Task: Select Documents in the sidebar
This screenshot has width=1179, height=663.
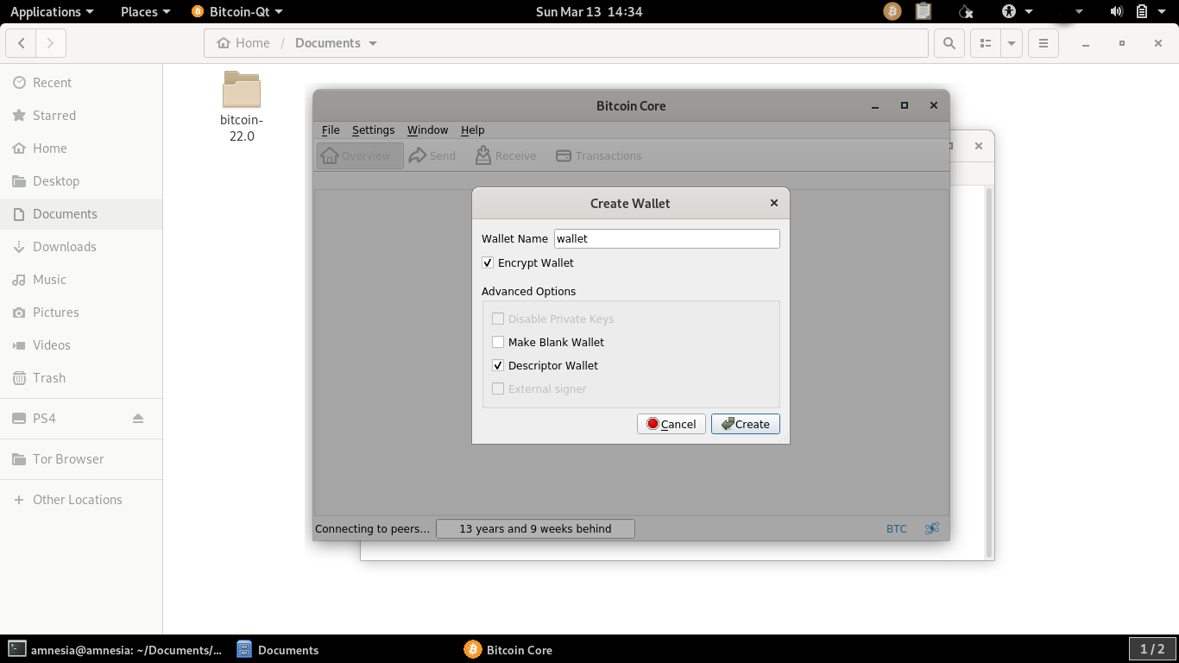Action: coord(81,214)
